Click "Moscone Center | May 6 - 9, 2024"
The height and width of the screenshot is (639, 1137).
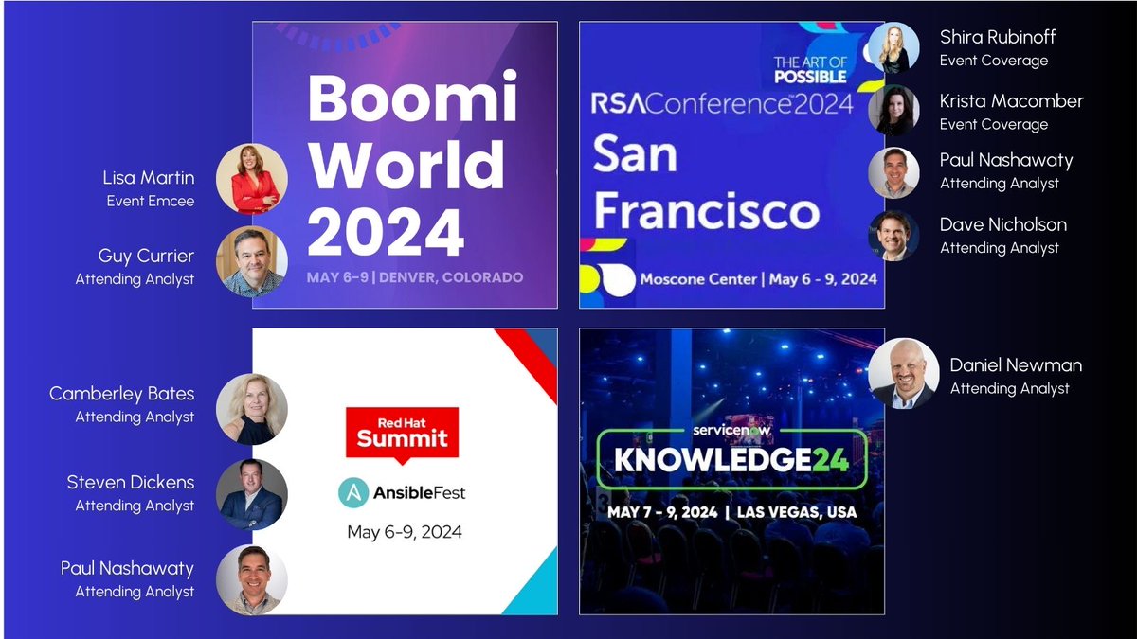pos(759,279)
